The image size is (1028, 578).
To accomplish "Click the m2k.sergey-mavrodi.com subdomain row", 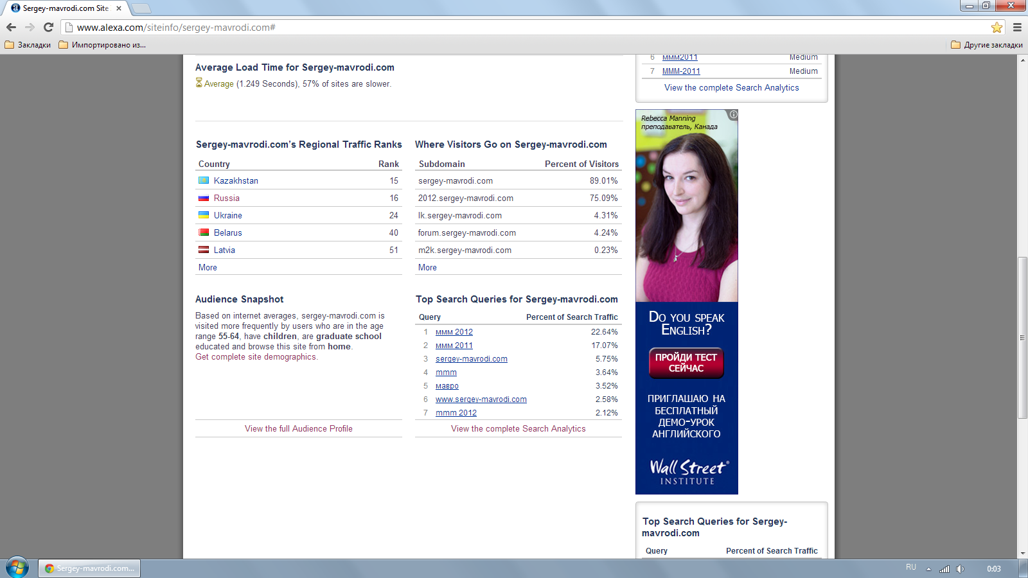I will (x=518, y=250).
